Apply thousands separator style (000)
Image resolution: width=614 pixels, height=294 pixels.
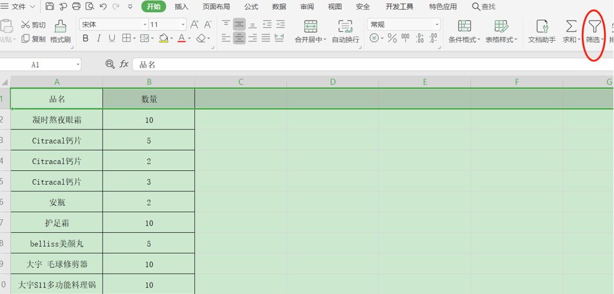pyautogui.click(x=406, y=38)
